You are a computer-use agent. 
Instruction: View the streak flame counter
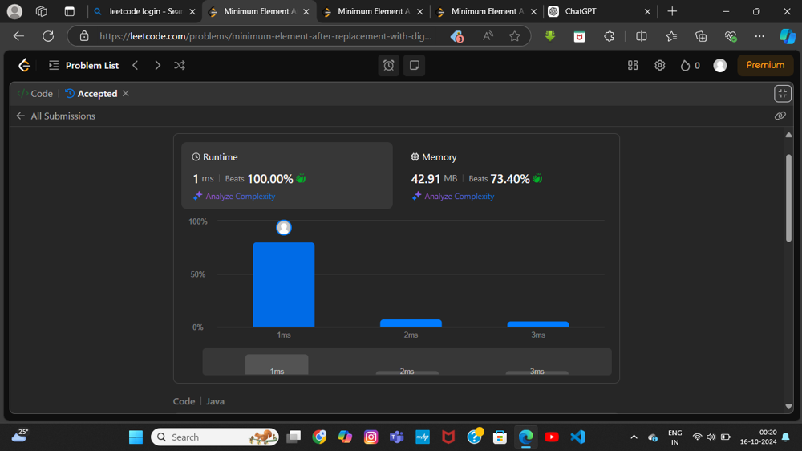pyautogui.click(x=690, y=65)
